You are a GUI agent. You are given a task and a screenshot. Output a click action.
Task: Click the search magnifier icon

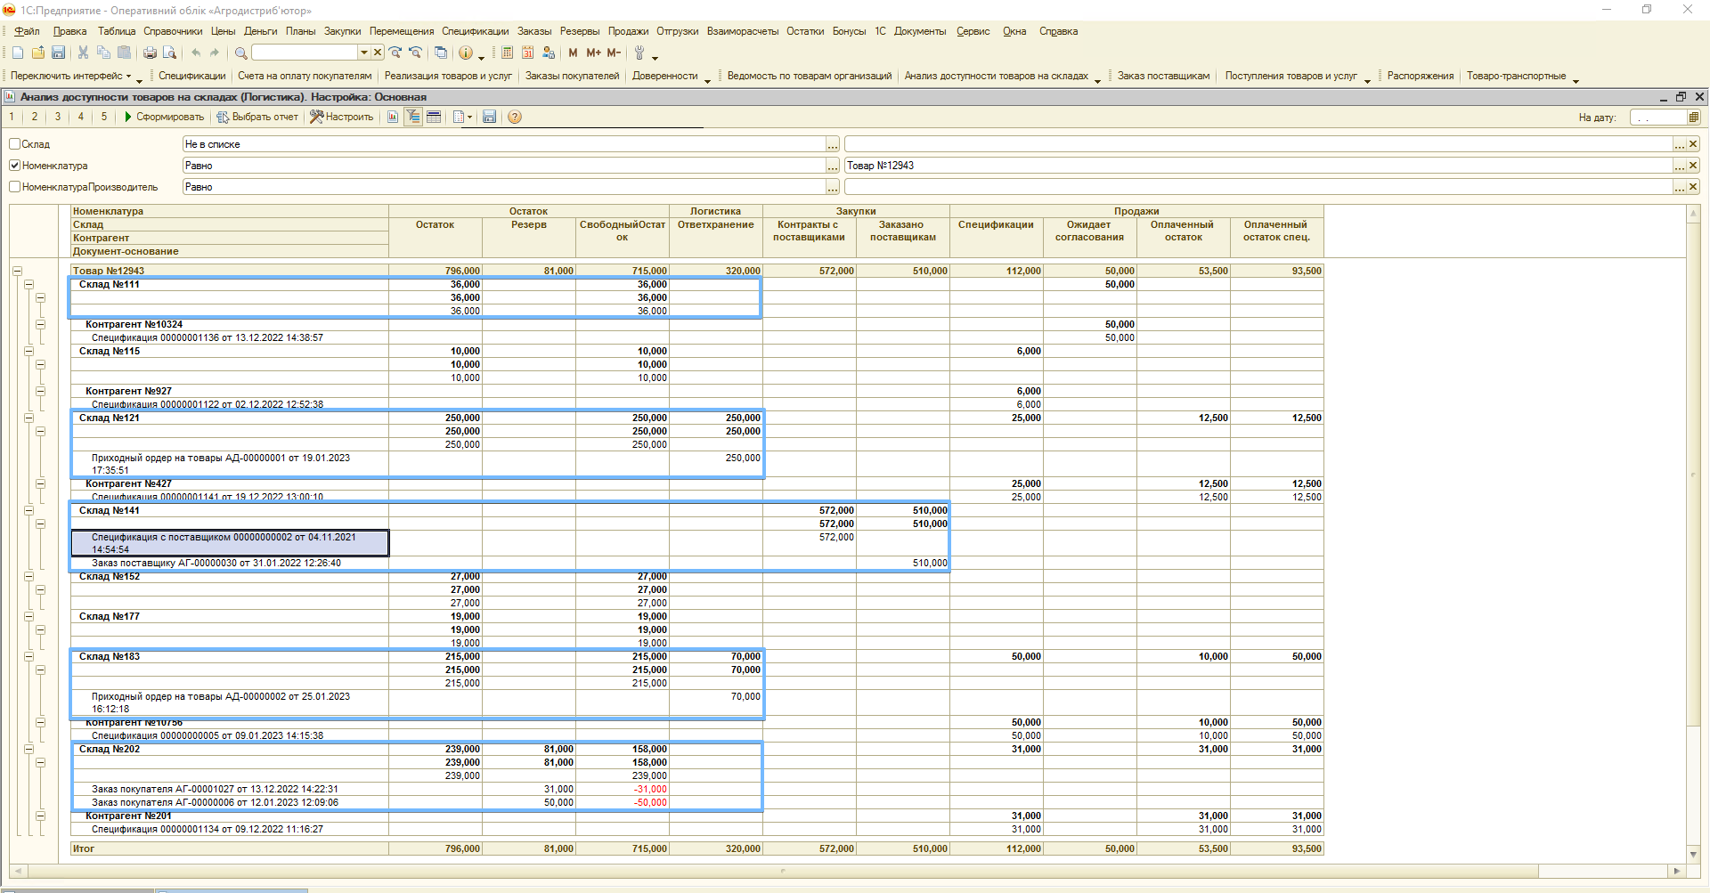240,53
